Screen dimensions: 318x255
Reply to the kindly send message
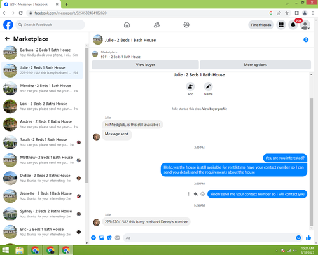(x=196, y=194)
